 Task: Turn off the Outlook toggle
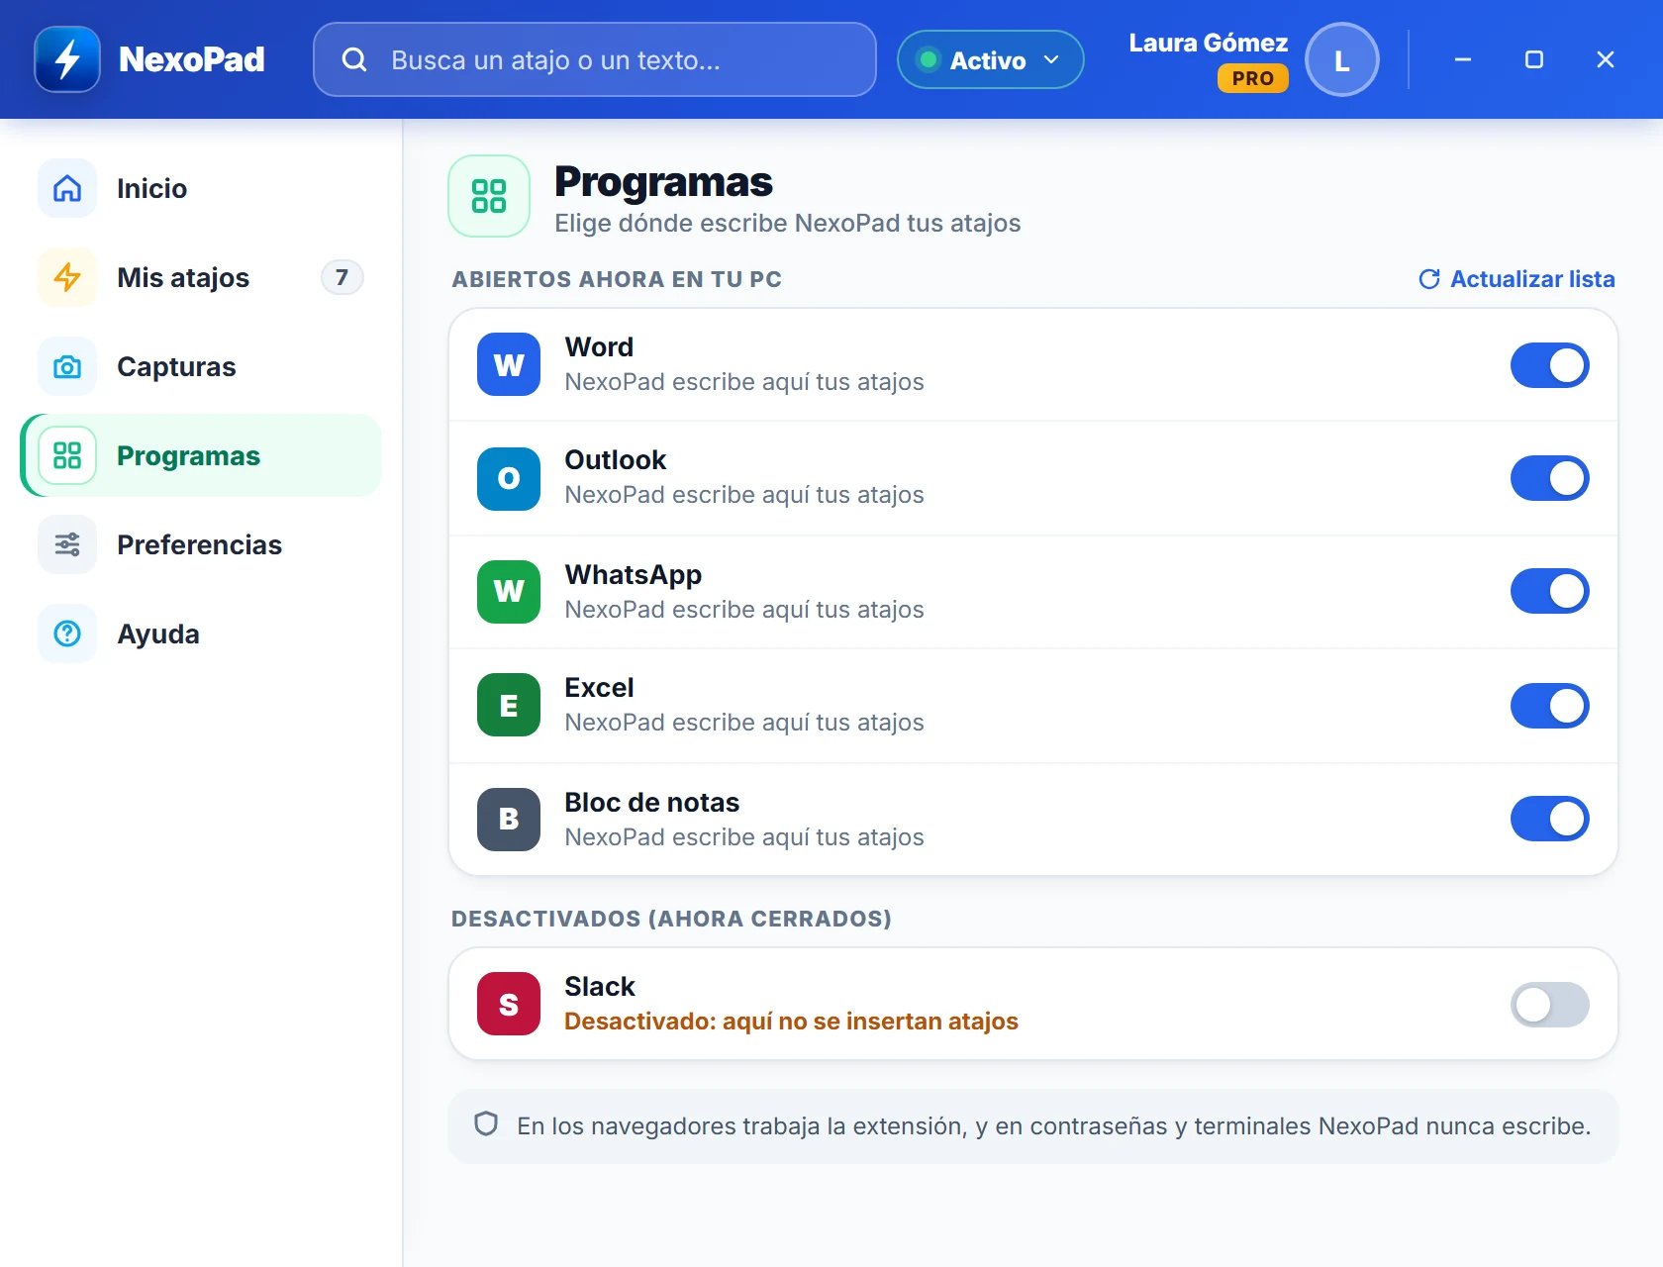point(1549,478)
